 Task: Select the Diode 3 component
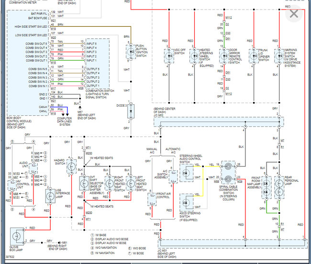click(131, 111)
